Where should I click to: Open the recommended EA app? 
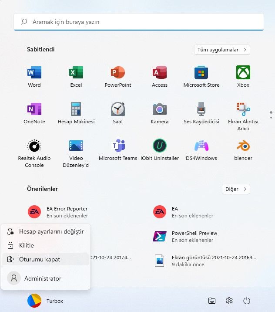tap(183, 212)
